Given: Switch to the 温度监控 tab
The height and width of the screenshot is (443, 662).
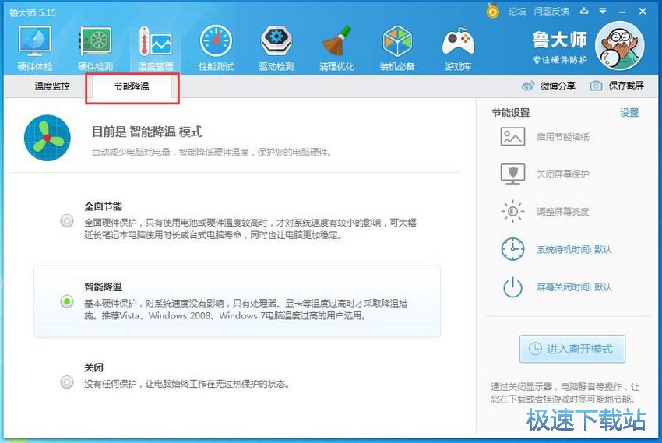Looking at the screenshot, I should click(52, 86).
